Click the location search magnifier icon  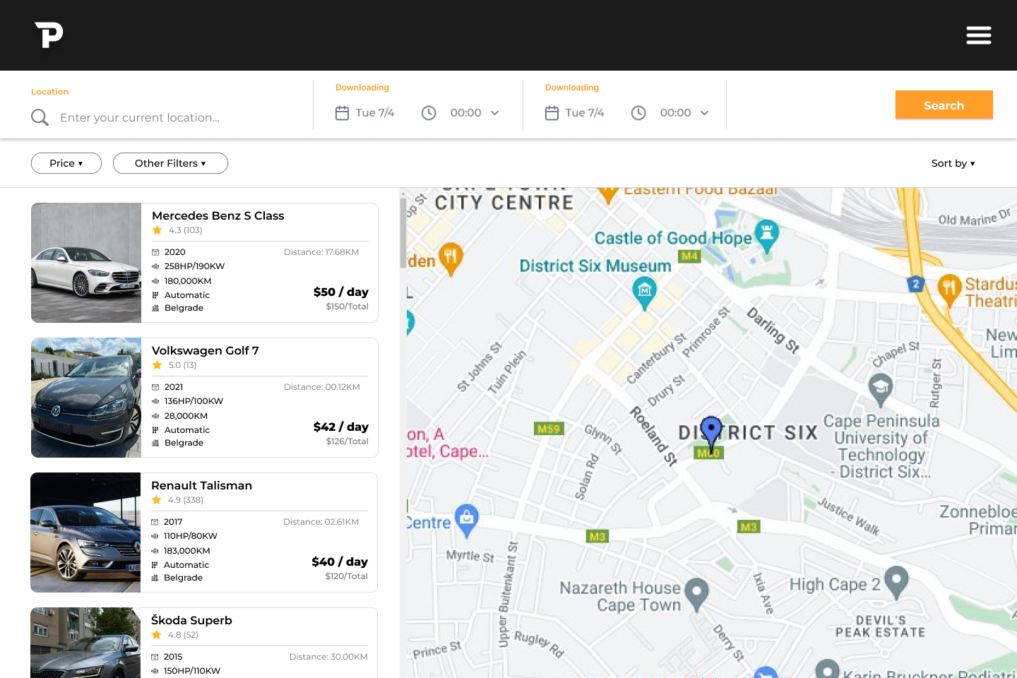click(x=40, y=117)
